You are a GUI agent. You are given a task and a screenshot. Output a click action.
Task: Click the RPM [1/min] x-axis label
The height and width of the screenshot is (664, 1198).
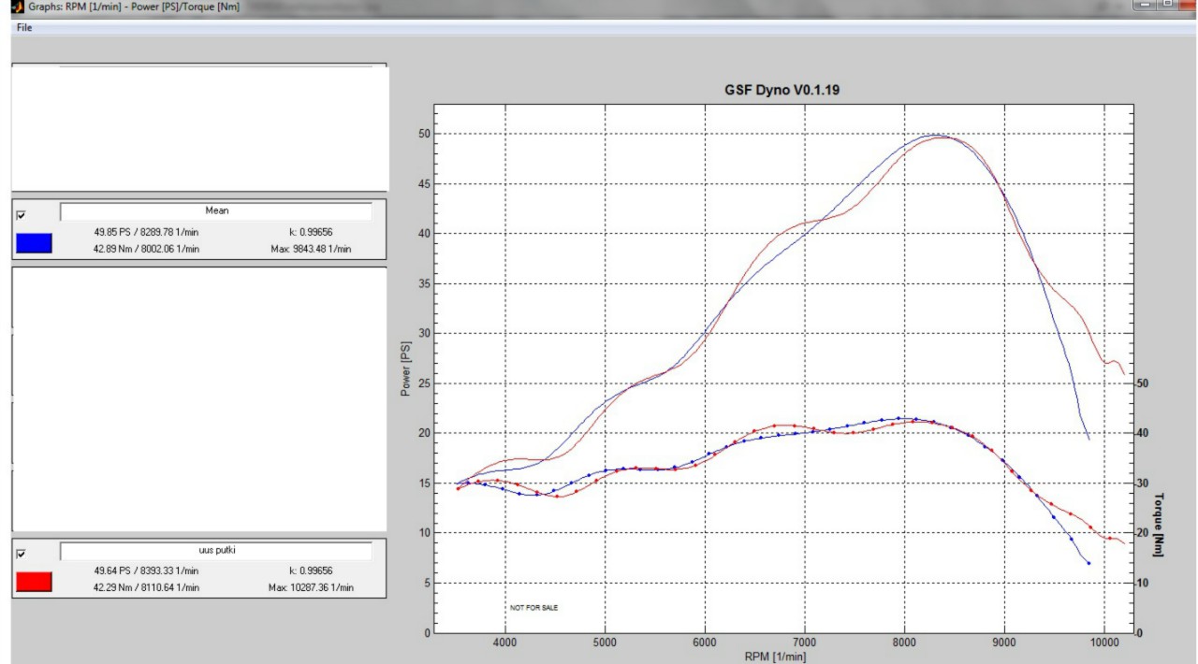coord(773,656)
